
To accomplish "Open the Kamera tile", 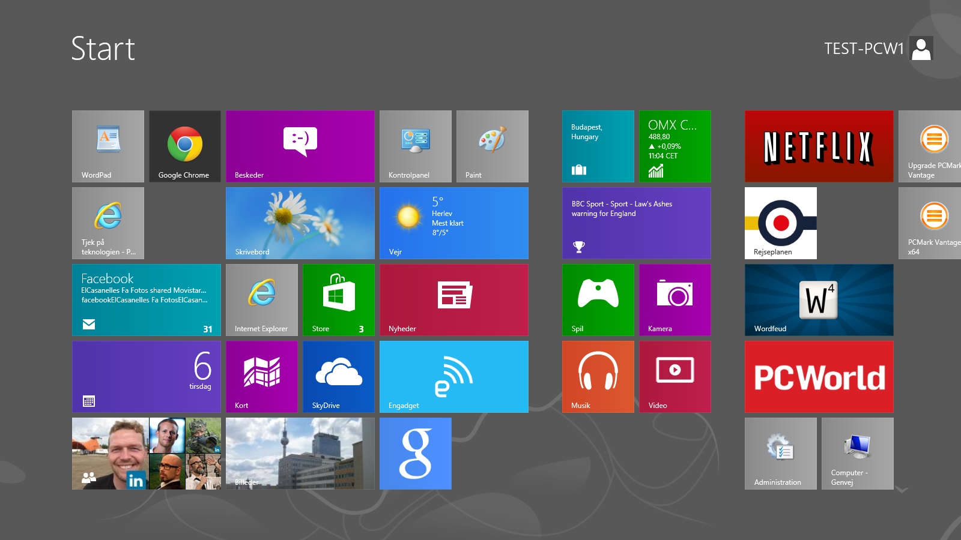I will click(x=675, y=299).
